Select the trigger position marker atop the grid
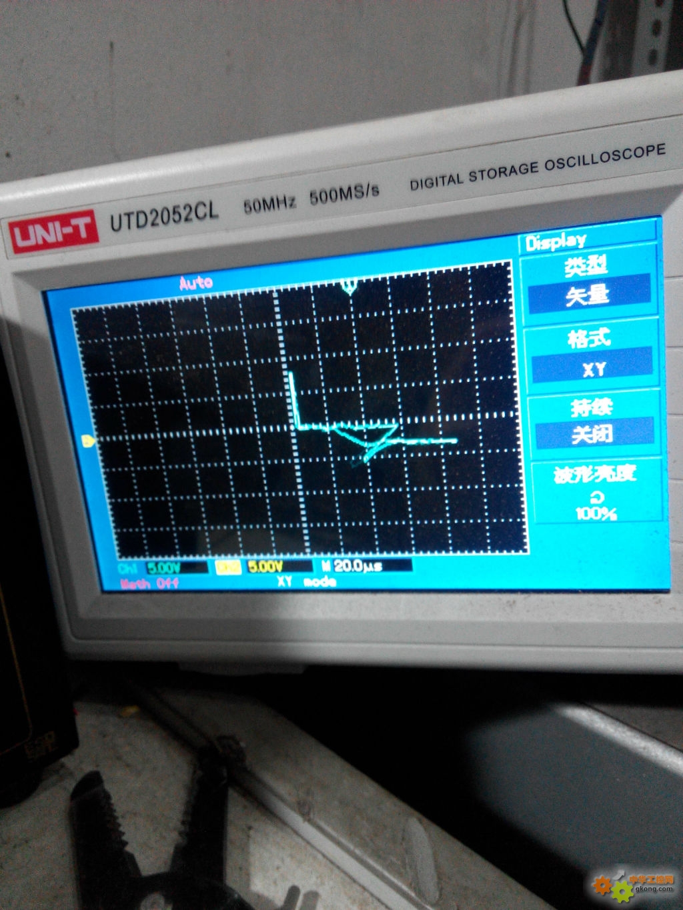The image size is (683, 910). click(349, 287)
